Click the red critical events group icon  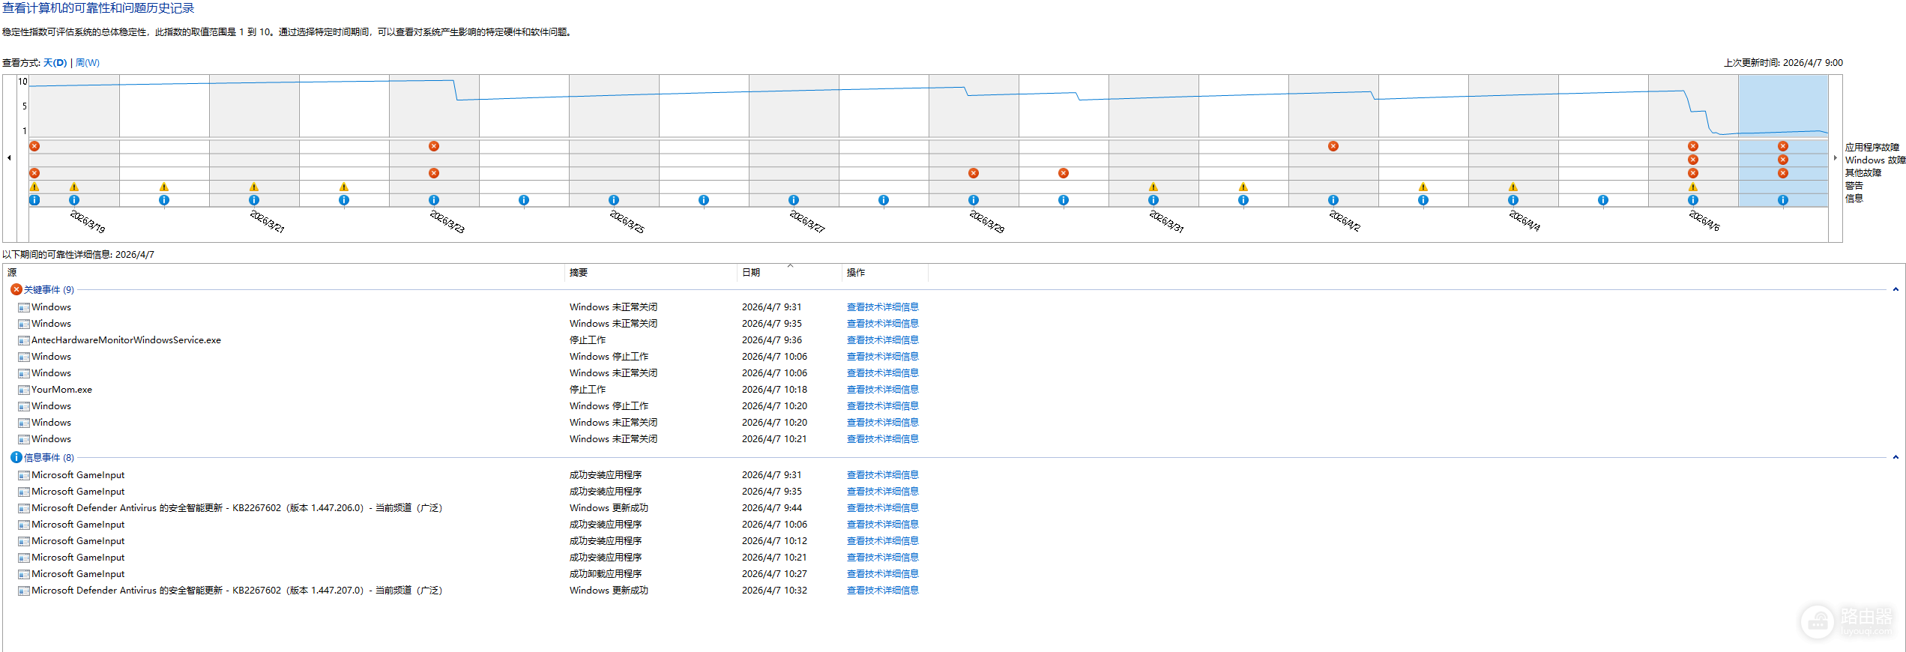(x=16, y=289)
